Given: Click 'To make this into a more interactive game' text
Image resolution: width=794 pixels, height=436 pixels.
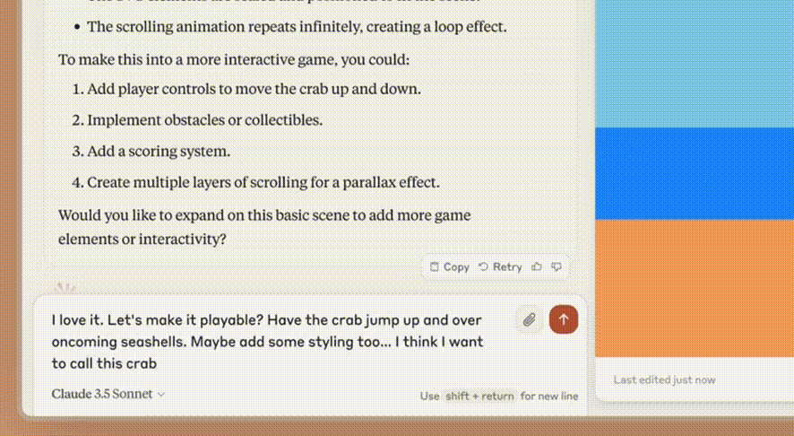Looking at the screenshot, I should pyautogui.click(x=234, y=60).
